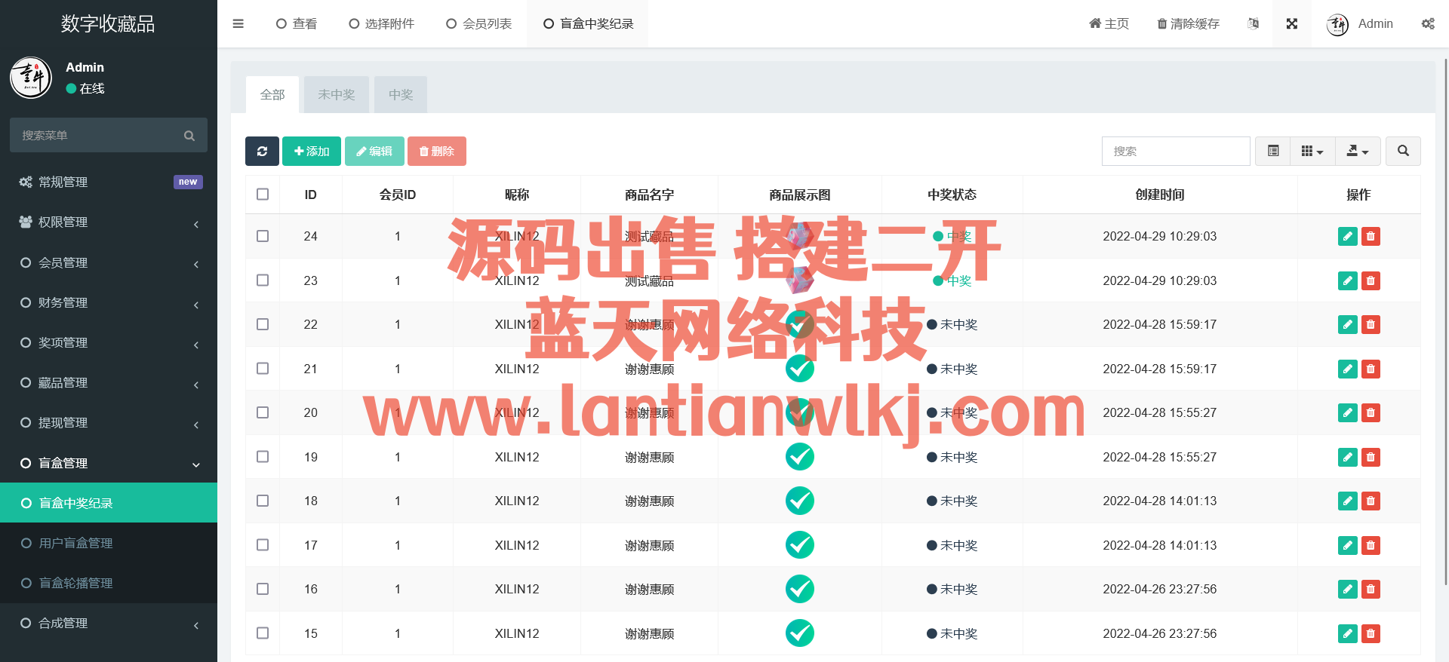Click the green 添加 button

click(x=312, y=151)
